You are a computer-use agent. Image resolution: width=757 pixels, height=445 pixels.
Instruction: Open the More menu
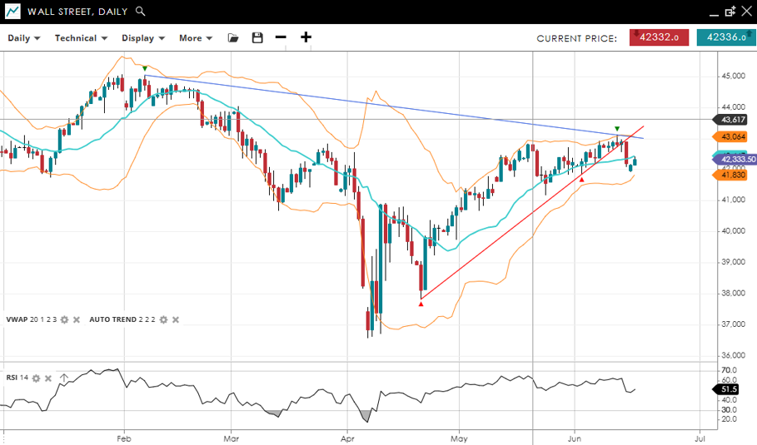tap(196, 38)
